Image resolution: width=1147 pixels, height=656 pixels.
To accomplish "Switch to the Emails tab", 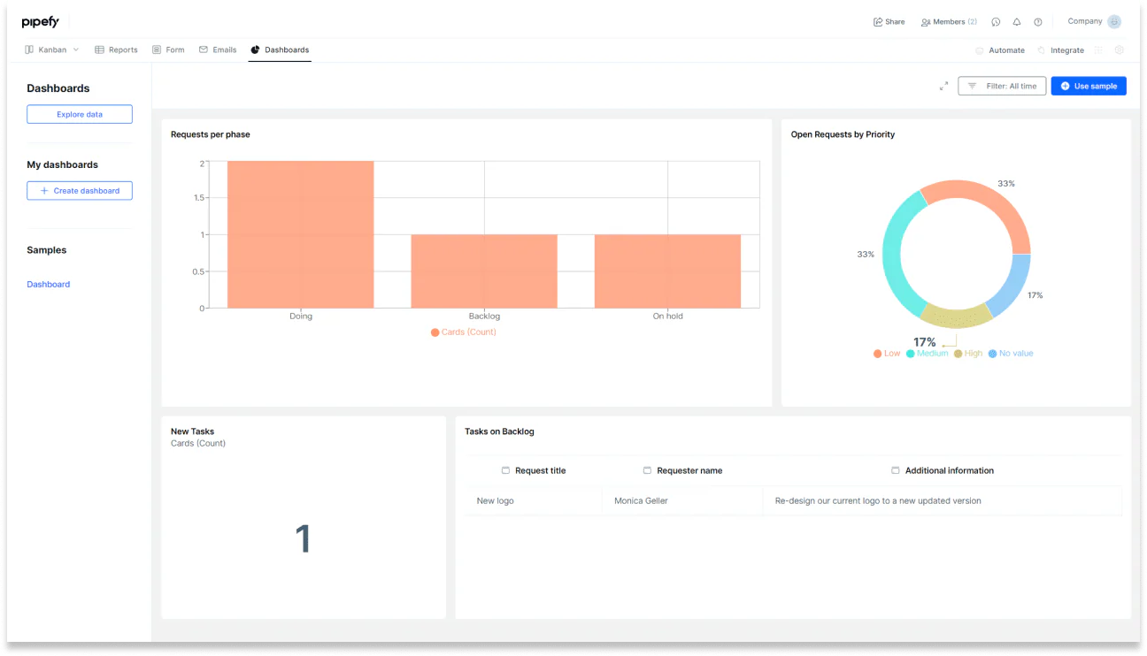I will point(218,50).
